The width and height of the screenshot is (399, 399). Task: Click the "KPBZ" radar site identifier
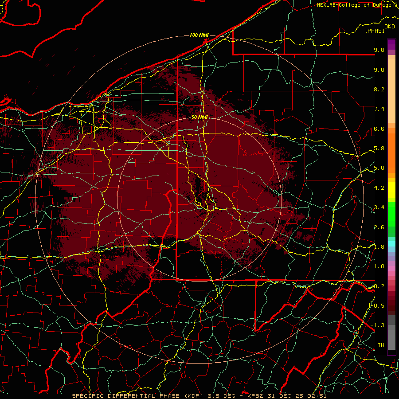pos(255,396)
